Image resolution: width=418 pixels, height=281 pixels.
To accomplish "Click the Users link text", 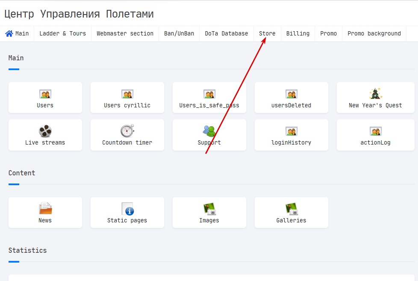I will pos(45,105).
